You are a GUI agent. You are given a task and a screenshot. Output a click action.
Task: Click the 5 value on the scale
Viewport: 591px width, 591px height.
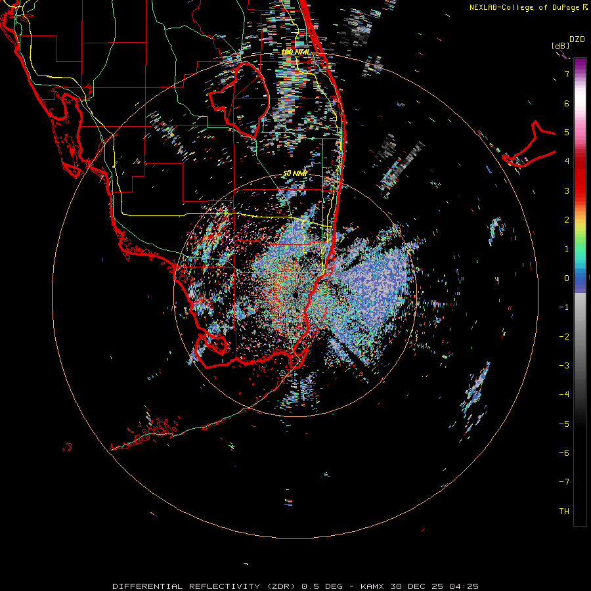(567, 132)
